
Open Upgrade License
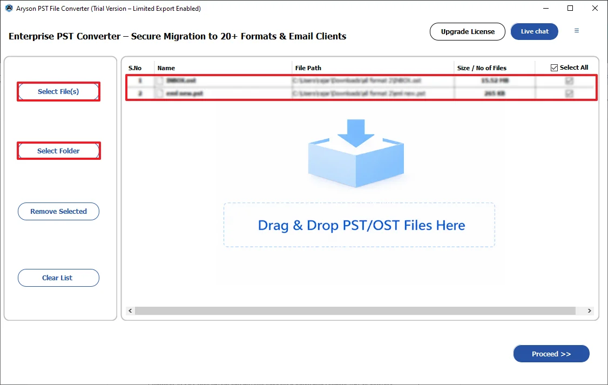(467, 31)
